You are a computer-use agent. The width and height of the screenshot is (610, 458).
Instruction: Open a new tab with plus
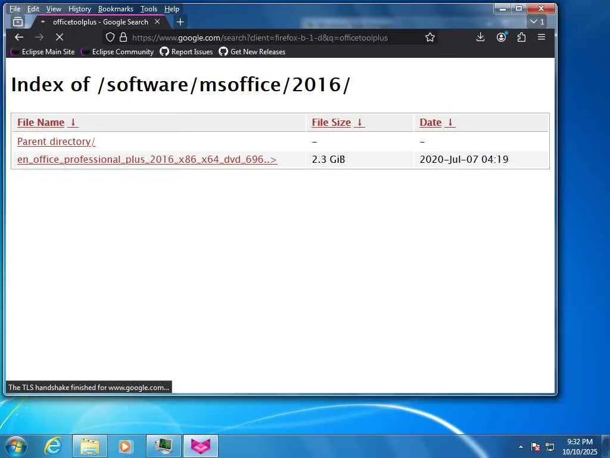[x=180, y=22]
